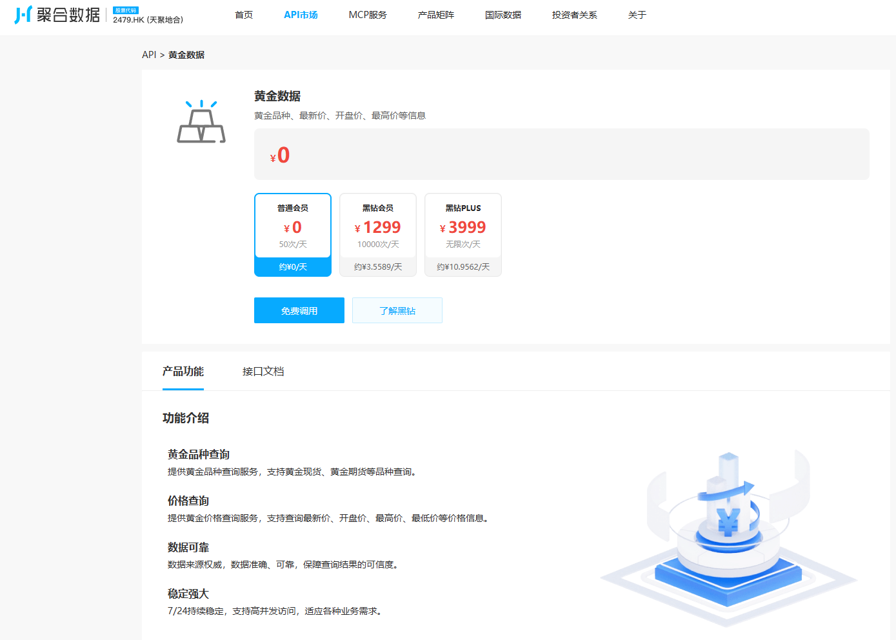Open the 投资者关系 page

point(574,14)
